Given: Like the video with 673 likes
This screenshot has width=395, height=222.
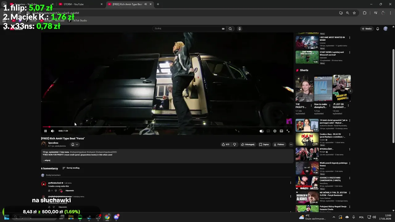Looking at the screenshot, I should 226,144.
